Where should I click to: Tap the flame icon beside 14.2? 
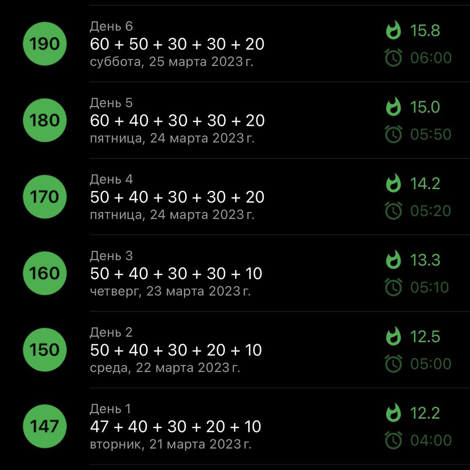click(393, 183)
